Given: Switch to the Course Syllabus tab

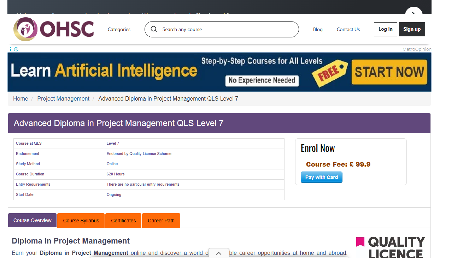Looking at the screenshot, I should point(81,220).
